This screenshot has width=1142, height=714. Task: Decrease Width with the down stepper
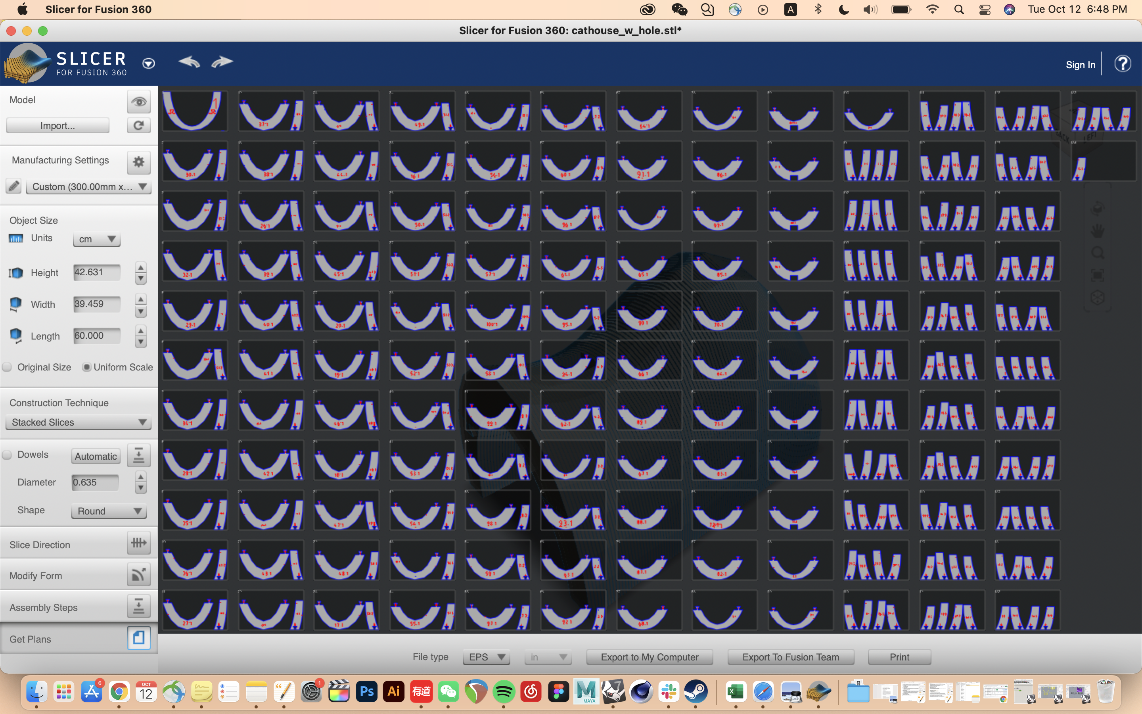[141, 312]
